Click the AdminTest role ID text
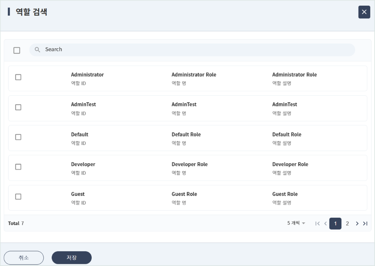Viewport: 375px width, 266px height. [x=83, y=105]
